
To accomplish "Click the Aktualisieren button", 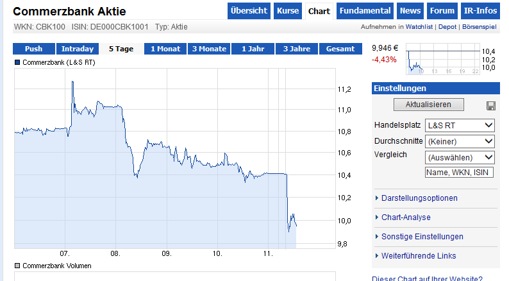I will click(428, 105).
